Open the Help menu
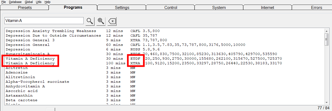Image resolution: width=332 pixels, height=111 pixels. click(47, 2)
